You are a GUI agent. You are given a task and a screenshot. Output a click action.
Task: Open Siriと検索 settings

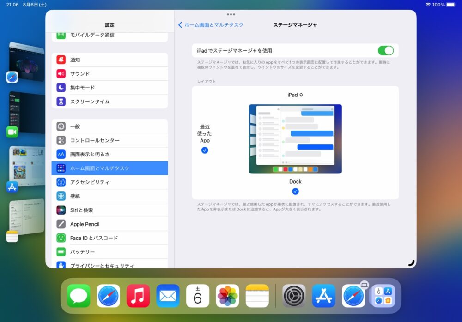pos(109,210)
